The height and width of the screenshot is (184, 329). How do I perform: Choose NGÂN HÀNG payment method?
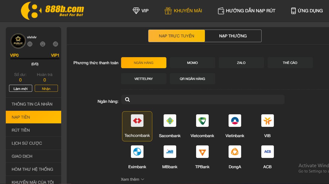(144, 63)
